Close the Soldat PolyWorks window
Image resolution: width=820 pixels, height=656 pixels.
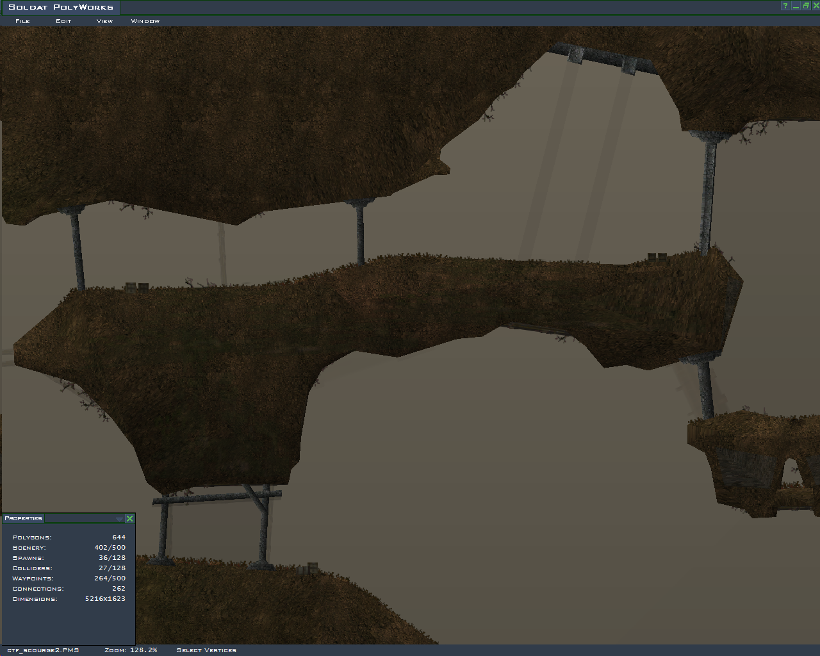pos(816,6)
